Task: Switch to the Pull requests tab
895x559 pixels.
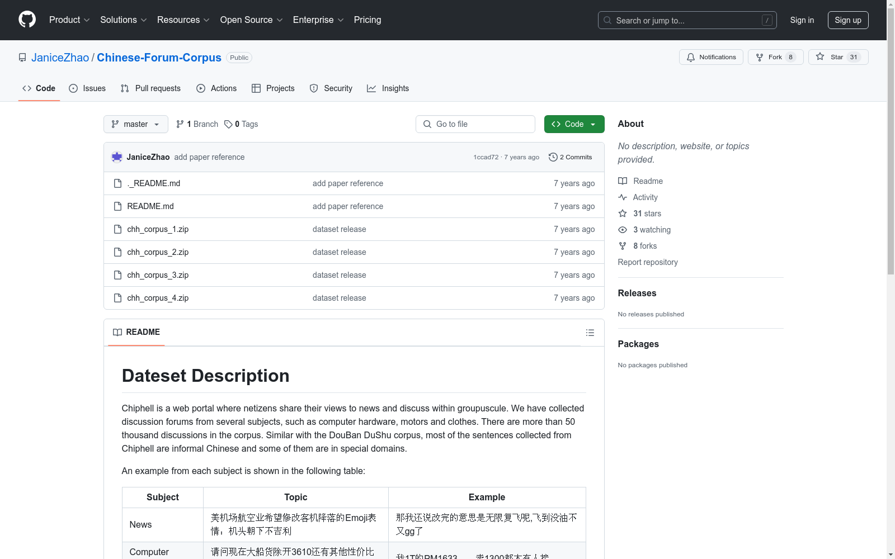Action: 150,88
